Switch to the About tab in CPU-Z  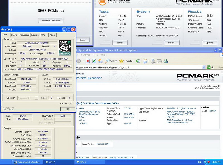pyautogui.click(x=52, y=35)
